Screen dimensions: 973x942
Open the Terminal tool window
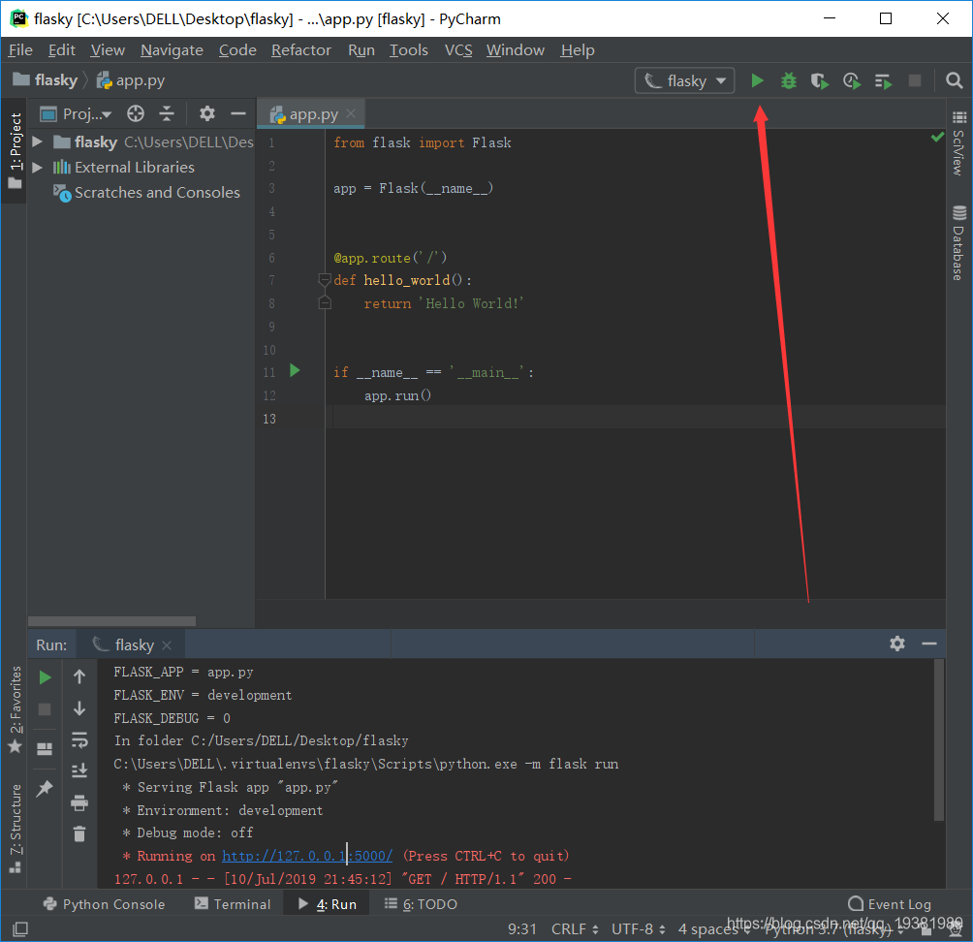pyautogui.click(x=233, y=904)
